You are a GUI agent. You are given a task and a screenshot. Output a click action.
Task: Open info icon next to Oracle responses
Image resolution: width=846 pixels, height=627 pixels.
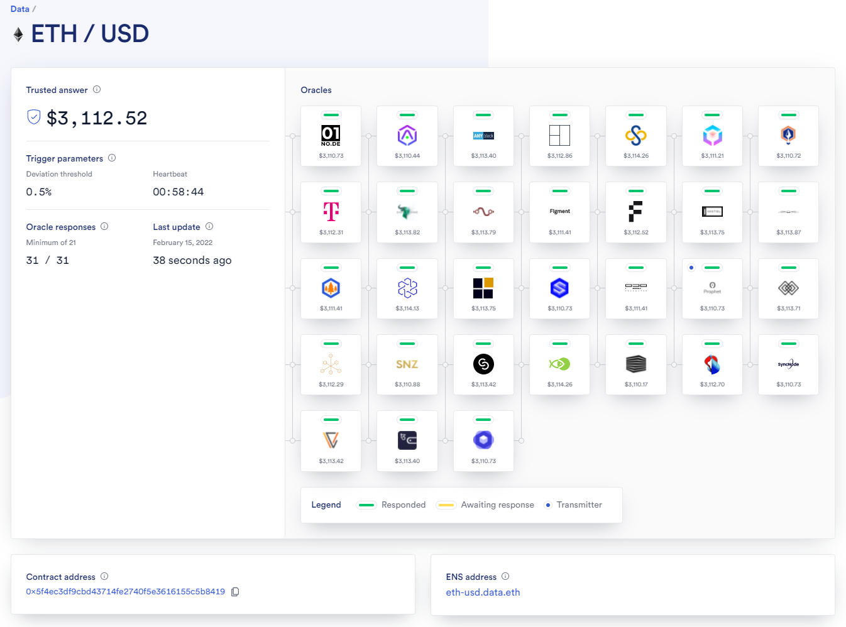coord(104,226)
